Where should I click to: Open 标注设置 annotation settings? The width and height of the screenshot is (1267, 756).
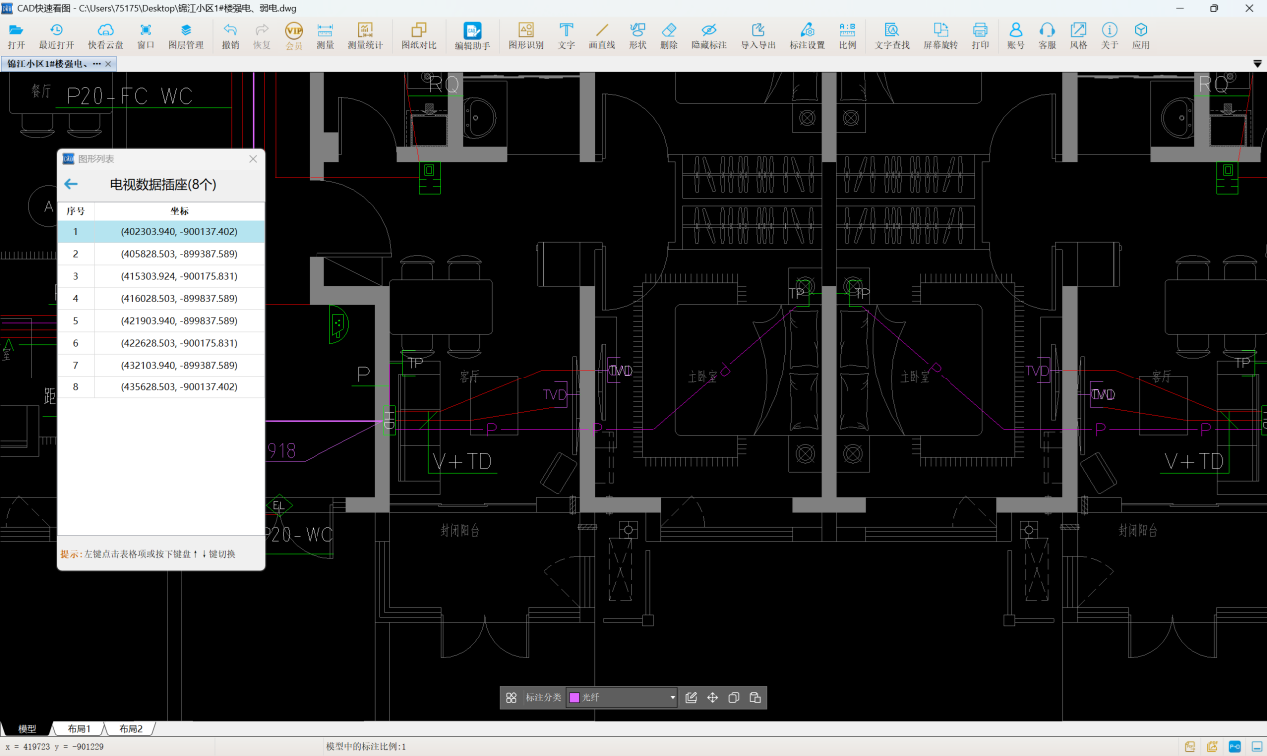coord(807,36)
